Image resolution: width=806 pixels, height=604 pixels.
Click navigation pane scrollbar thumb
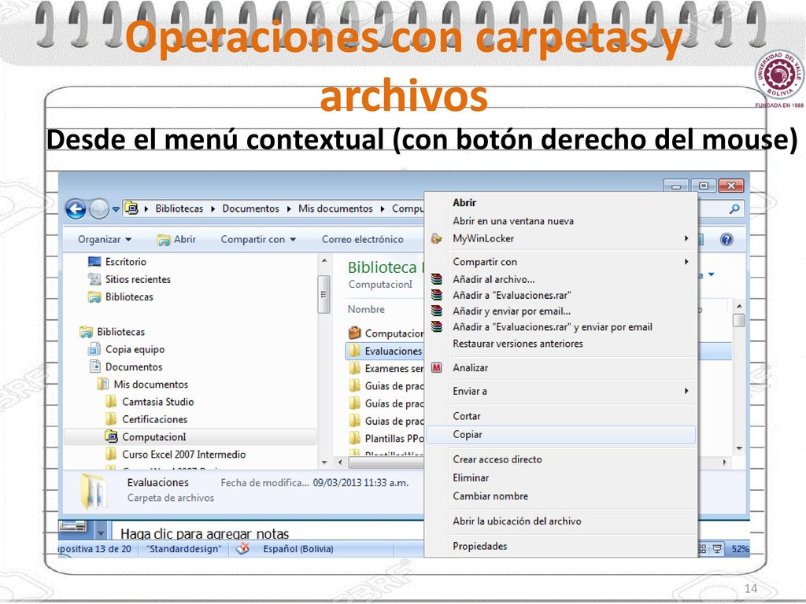324,294
